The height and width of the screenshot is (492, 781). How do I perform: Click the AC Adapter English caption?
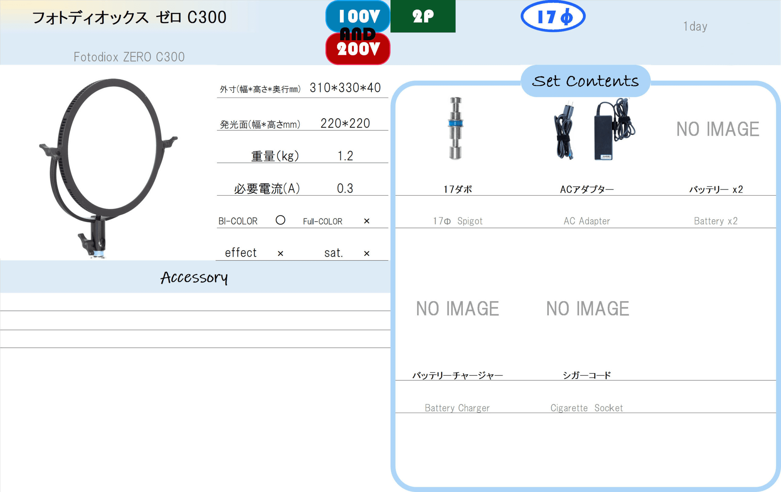pyautogui.click(x=586, y=221)
